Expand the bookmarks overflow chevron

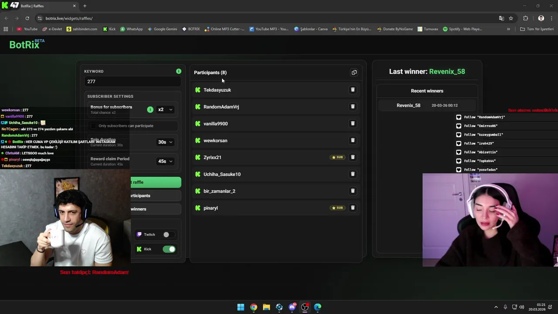(x=508, y=29)
